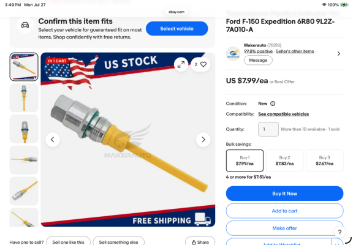Click the Makerauto seller logo avatar
Screen dimensions: 353x245
(x=233, y=53)
